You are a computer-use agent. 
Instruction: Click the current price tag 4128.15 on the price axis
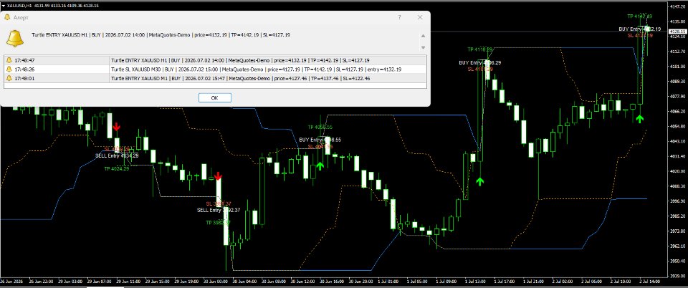tap(676, 32)
